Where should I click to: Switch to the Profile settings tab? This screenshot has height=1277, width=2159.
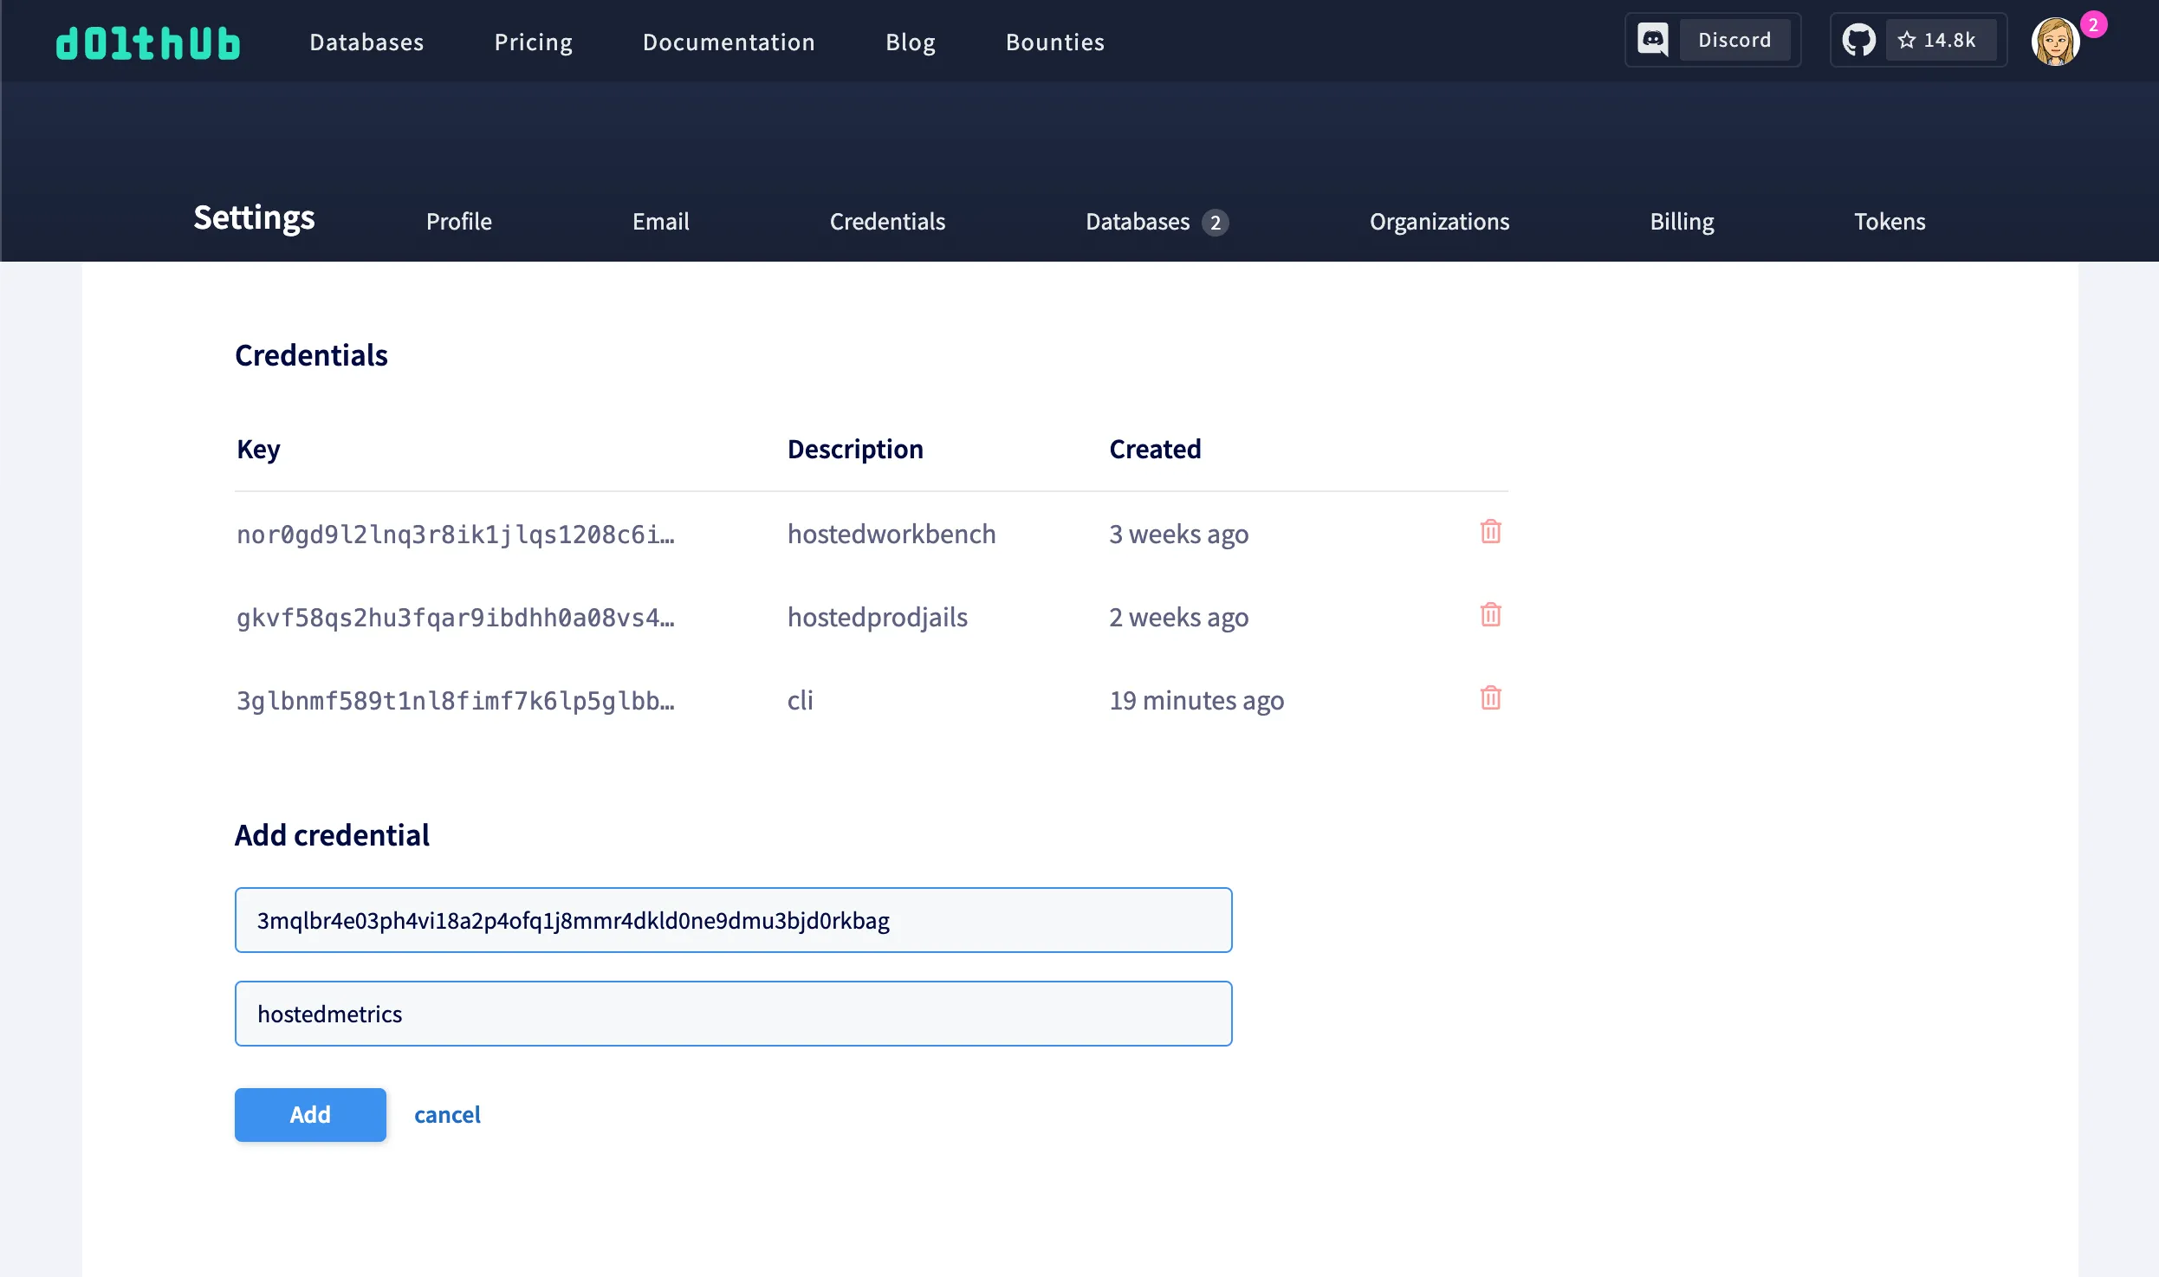click(x=458, y=222)
